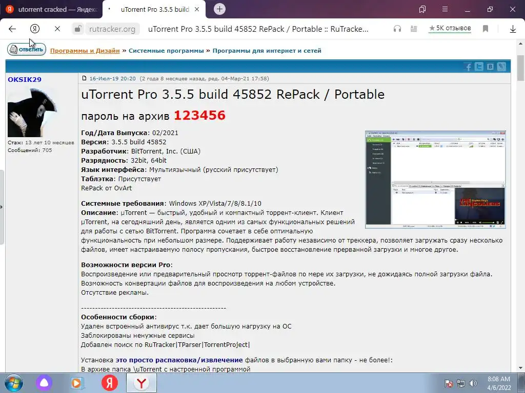525x393 pixels.
Task: Open the Системные программы breadcrumb link
Action: 166,51
